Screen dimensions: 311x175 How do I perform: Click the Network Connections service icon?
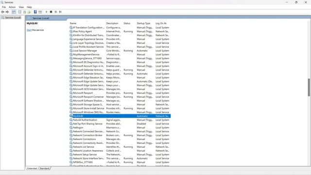pos(71,139)
